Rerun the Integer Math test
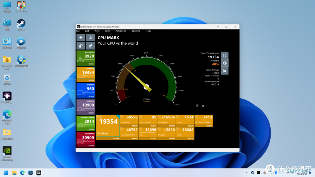Screen dimensions: 315x177 pos(134,126)
